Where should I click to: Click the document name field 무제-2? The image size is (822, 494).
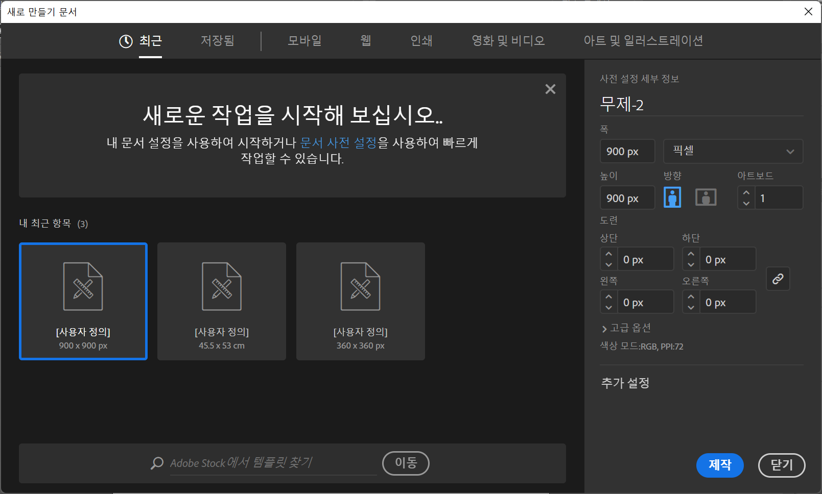point(701,105)
